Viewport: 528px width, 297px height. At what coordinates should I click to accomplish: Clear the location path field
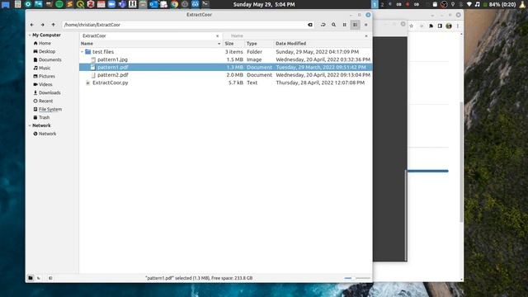click(310, 25)
